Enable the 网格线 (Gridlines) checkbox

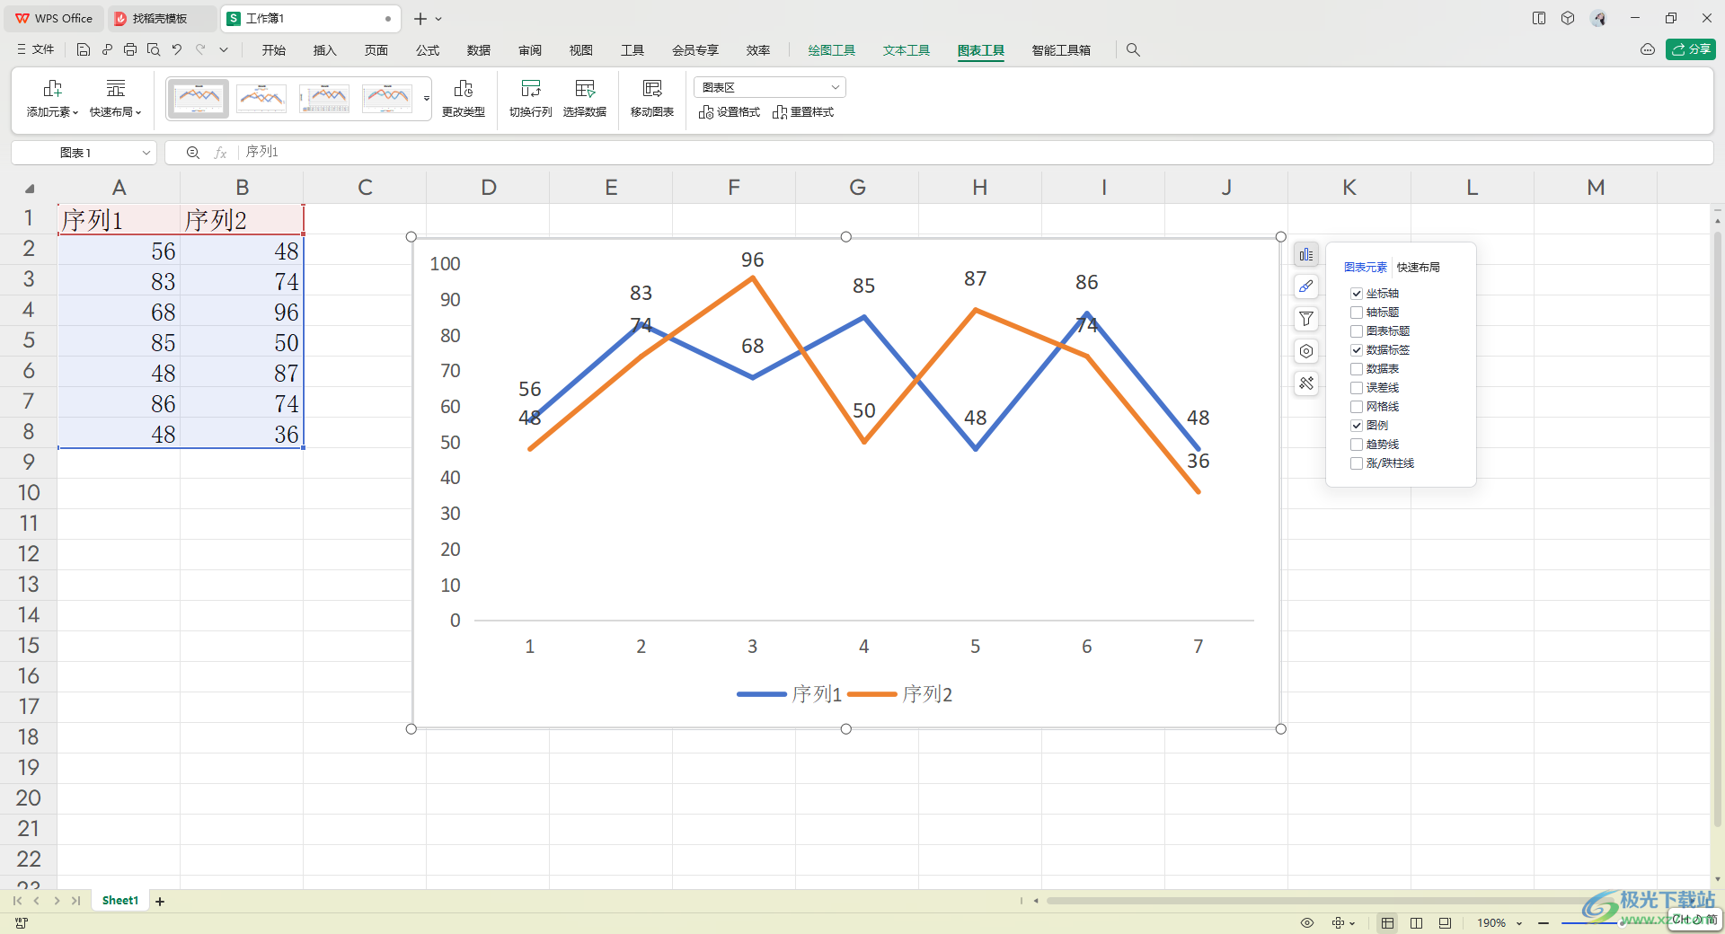[1357, 407]
